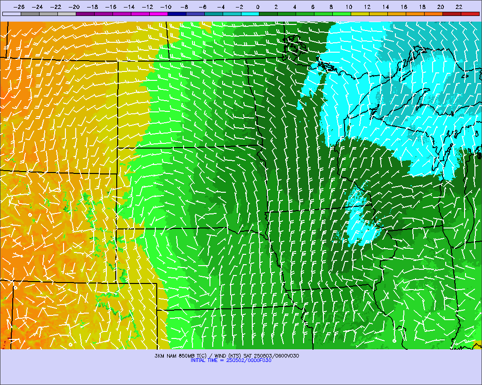
Task: Choose the gold swatch between 12 and 14
Action: click(379, 14)
